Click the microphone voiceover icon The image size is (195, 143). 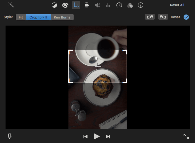10,136
